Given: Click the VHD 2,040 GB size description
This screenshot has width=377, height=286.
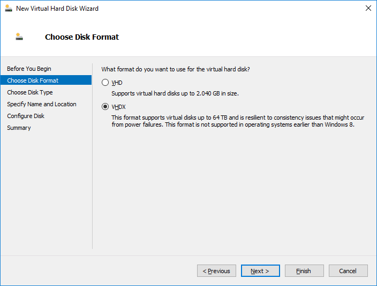Looking at the screenshot, I should [175, 93].
